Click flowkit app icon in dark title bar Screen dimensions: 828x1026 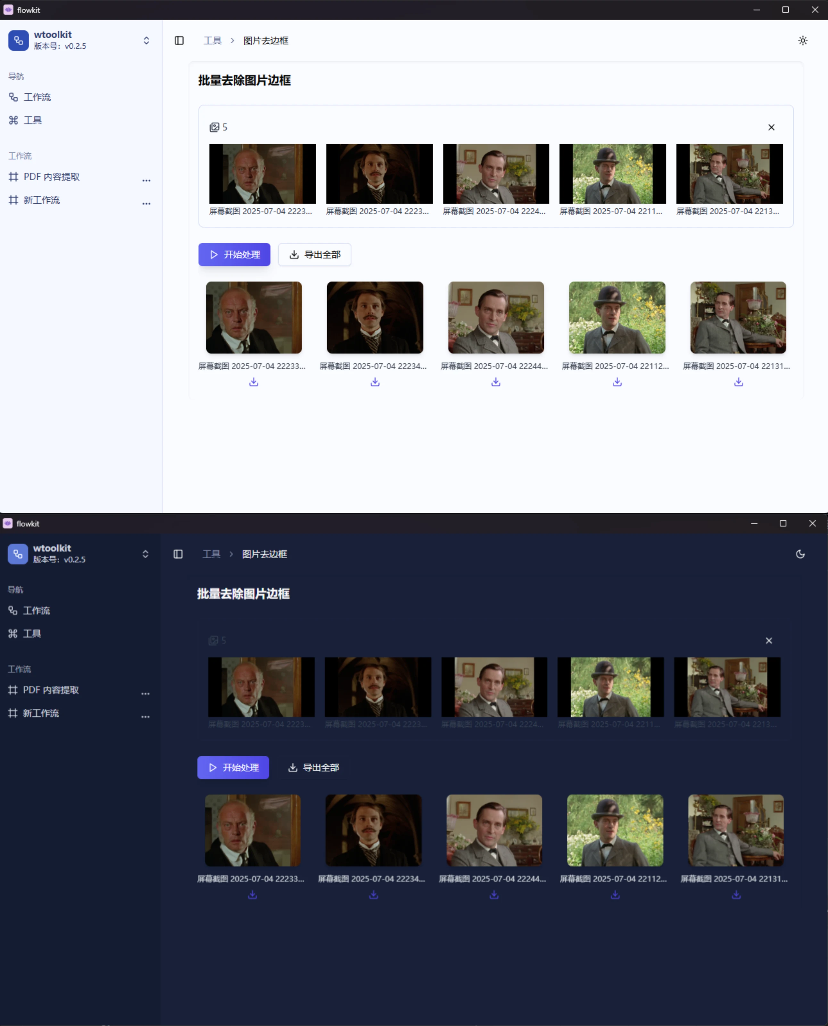[8, 524]
